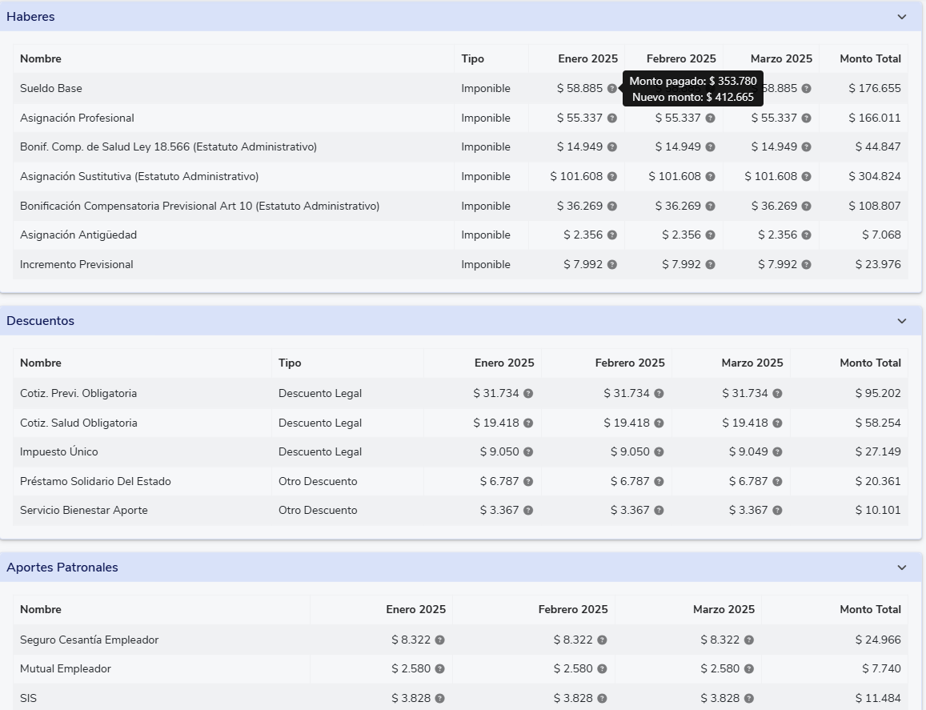Click help icon for Sueldo Base Marzo 2025

tap(807, 88)
